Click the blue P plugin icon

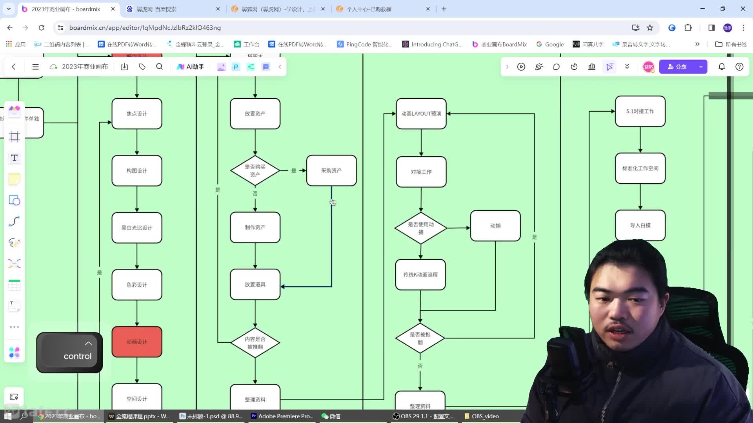(236, 67)
